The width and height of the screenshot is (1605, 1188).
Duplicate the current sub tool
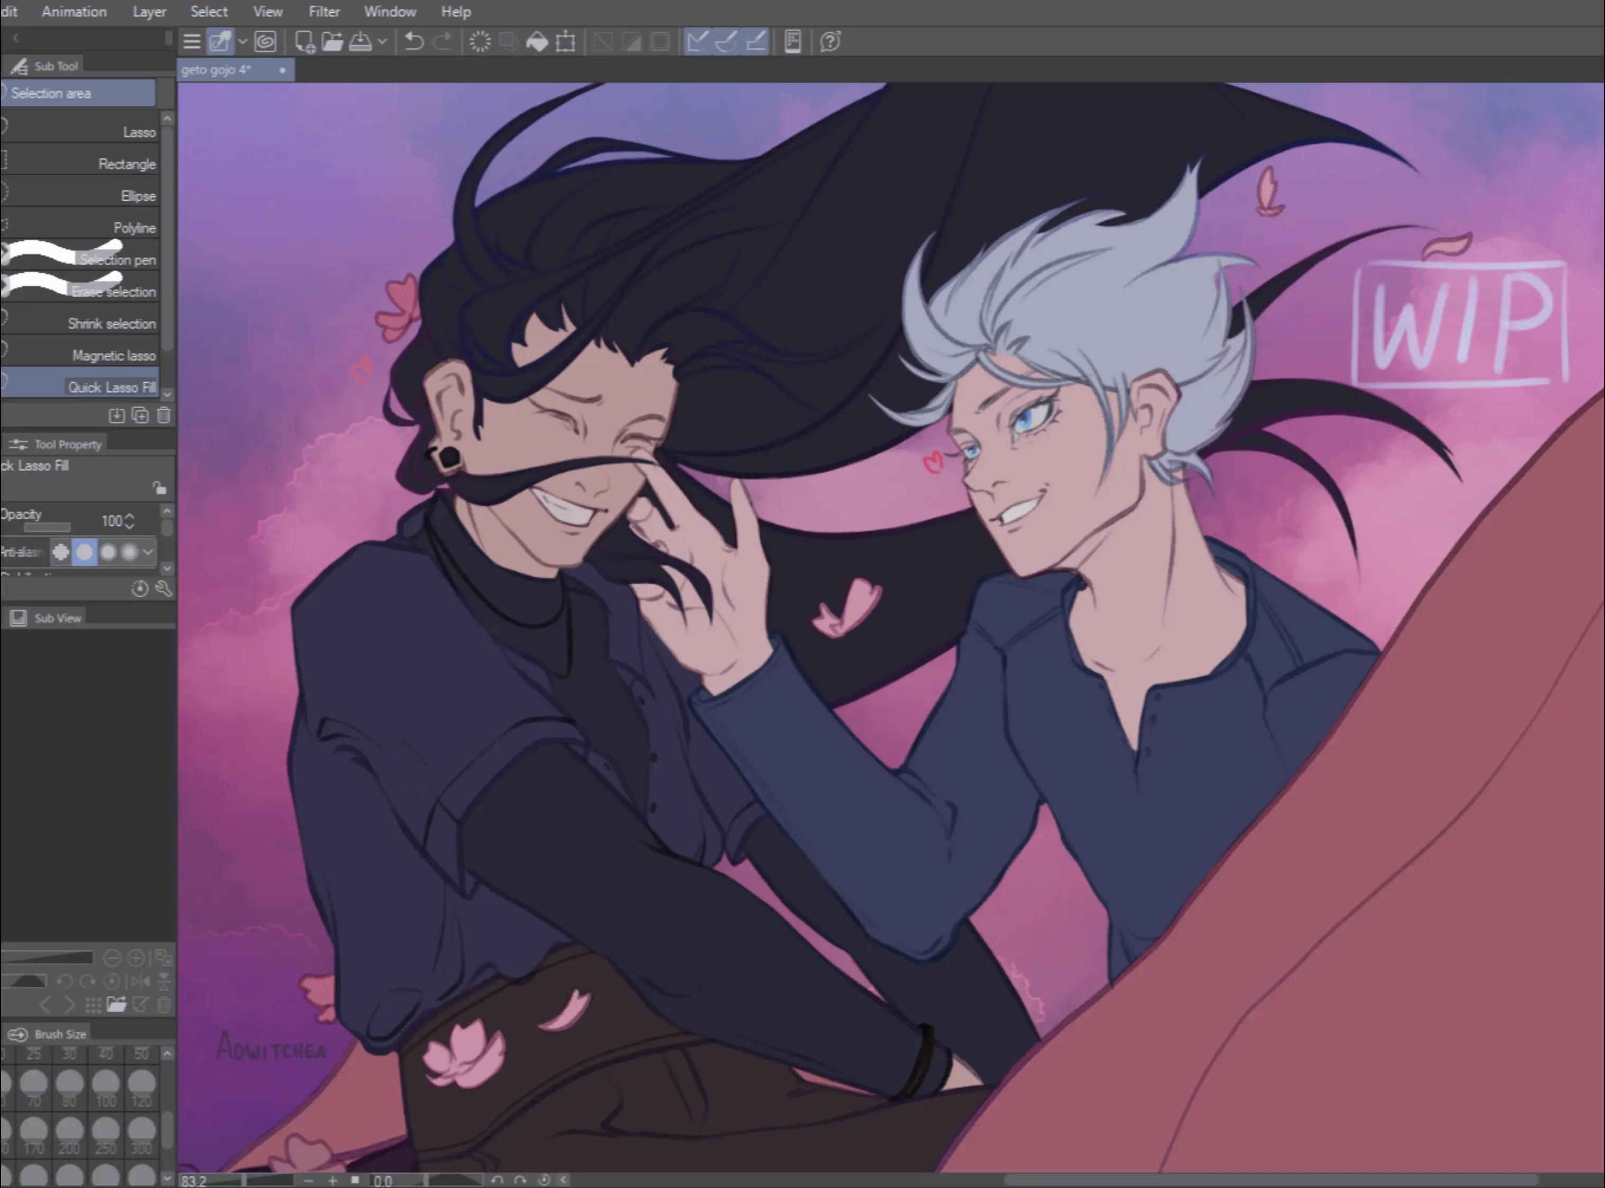click(x=140, y=416)
